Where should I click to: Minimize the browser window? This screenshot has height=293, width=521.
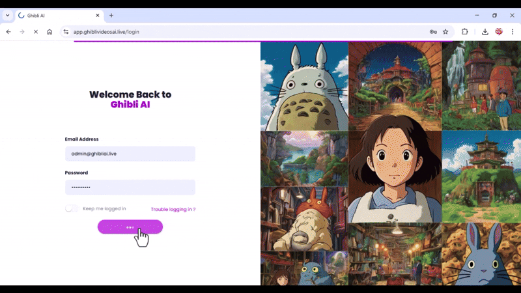point(477,15)
